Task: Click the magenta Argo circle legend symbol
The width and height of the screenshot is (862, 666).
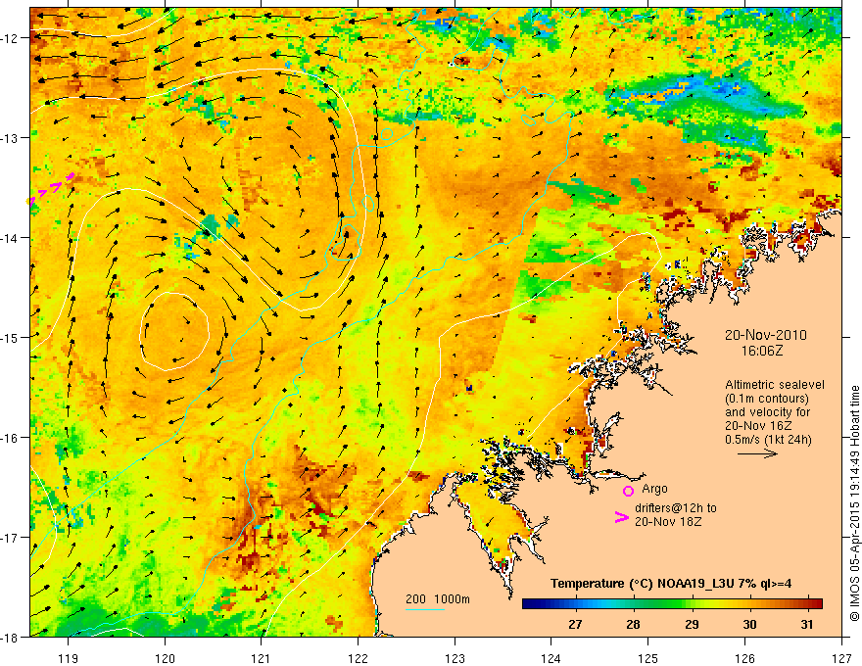Action: coord(628,490)
